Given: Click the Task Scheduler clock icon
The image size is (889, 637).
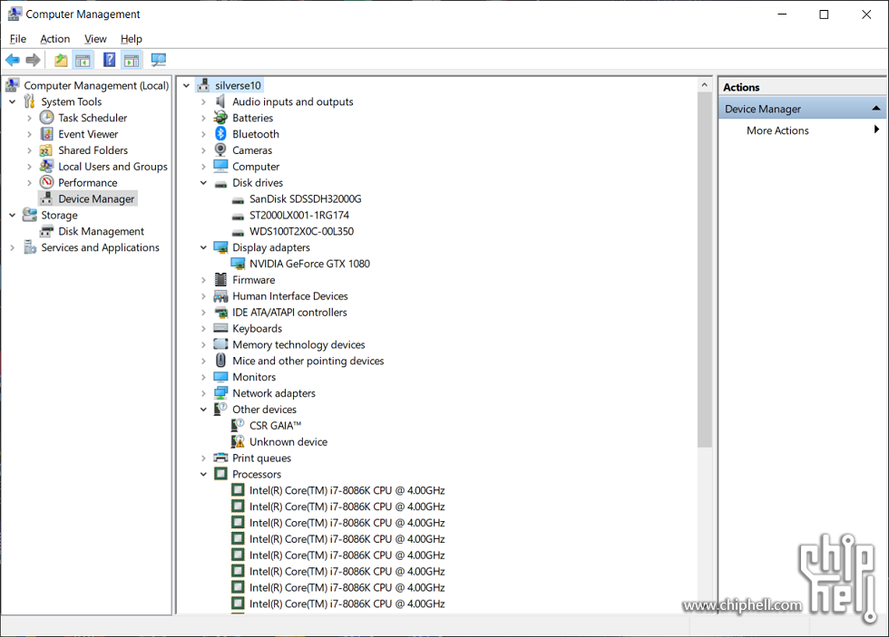Looking at the screenshot, I should coord(46,118).
